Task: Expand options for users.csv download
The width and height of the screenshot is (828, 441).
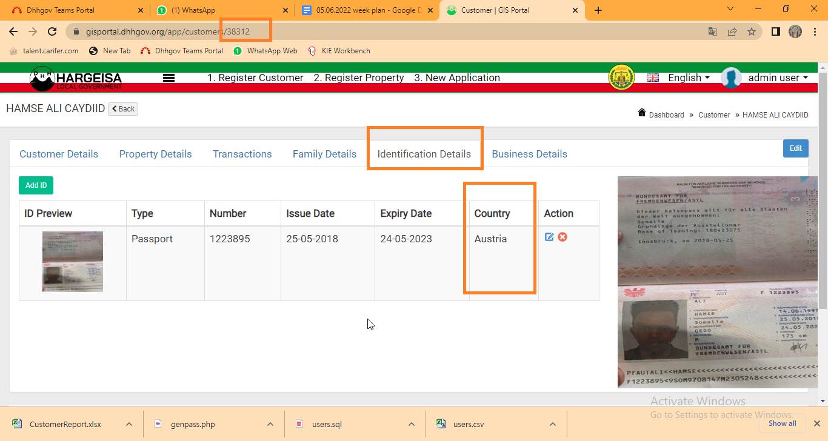Action: (553, 424)
